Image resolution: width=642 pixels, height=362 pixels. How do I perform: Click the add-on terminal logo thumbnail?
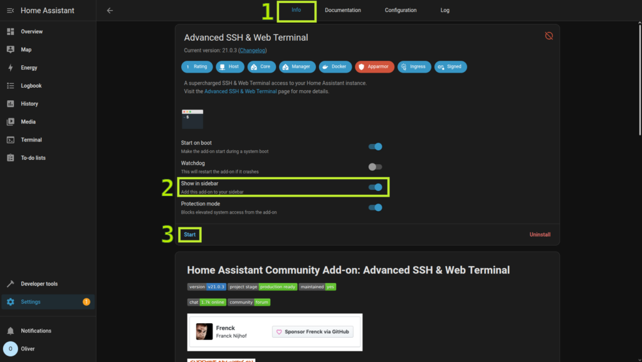pos(192,118)
